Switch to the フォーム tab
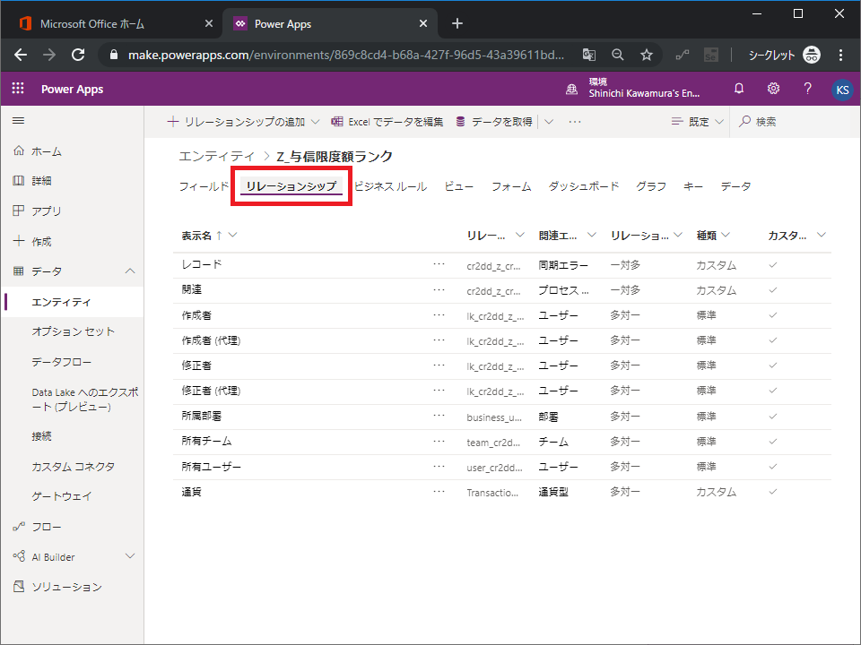861x645 pixels. (511, 186)
